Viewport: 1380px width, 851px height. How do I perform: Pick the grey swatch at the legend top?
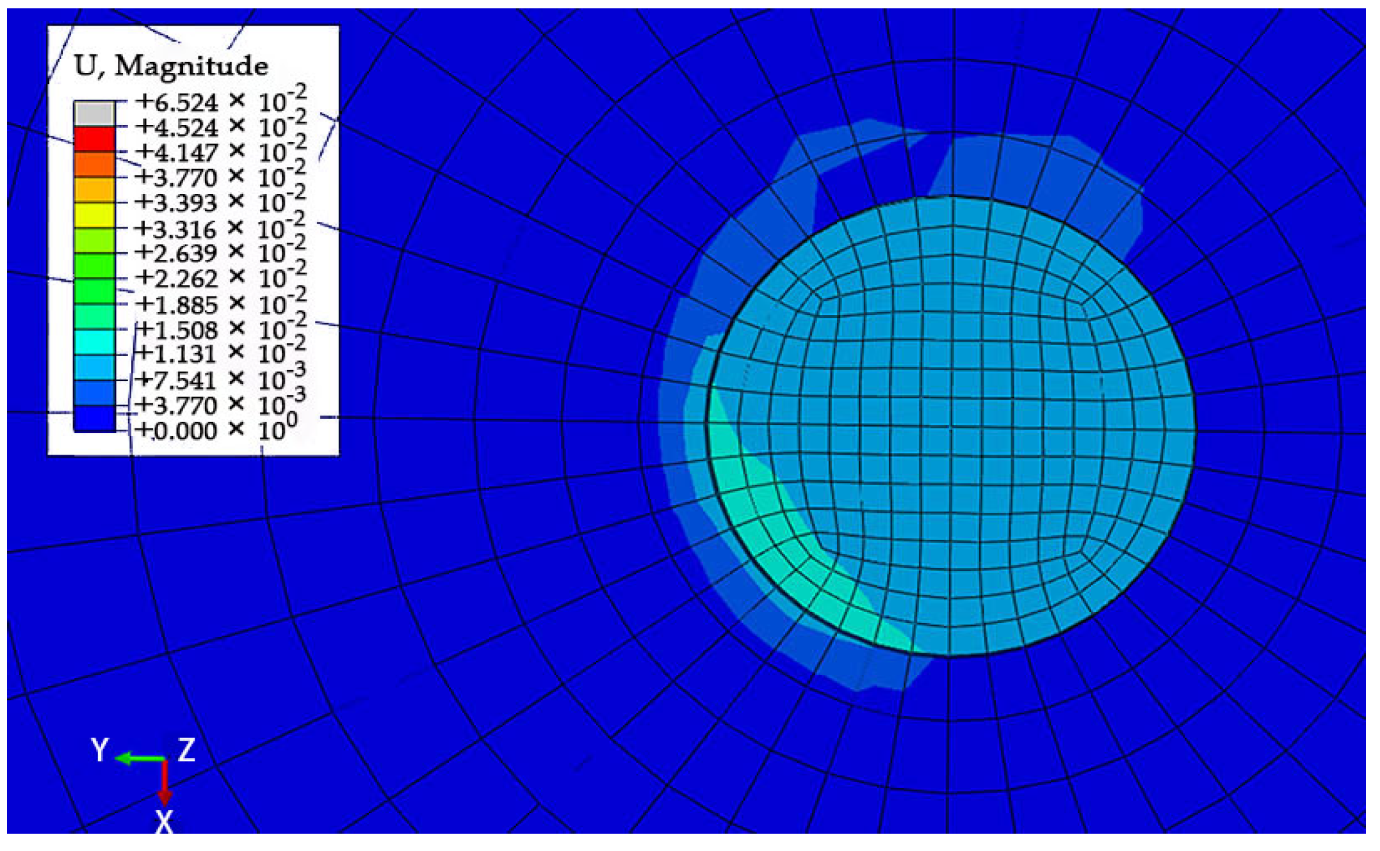pos(95,113)
